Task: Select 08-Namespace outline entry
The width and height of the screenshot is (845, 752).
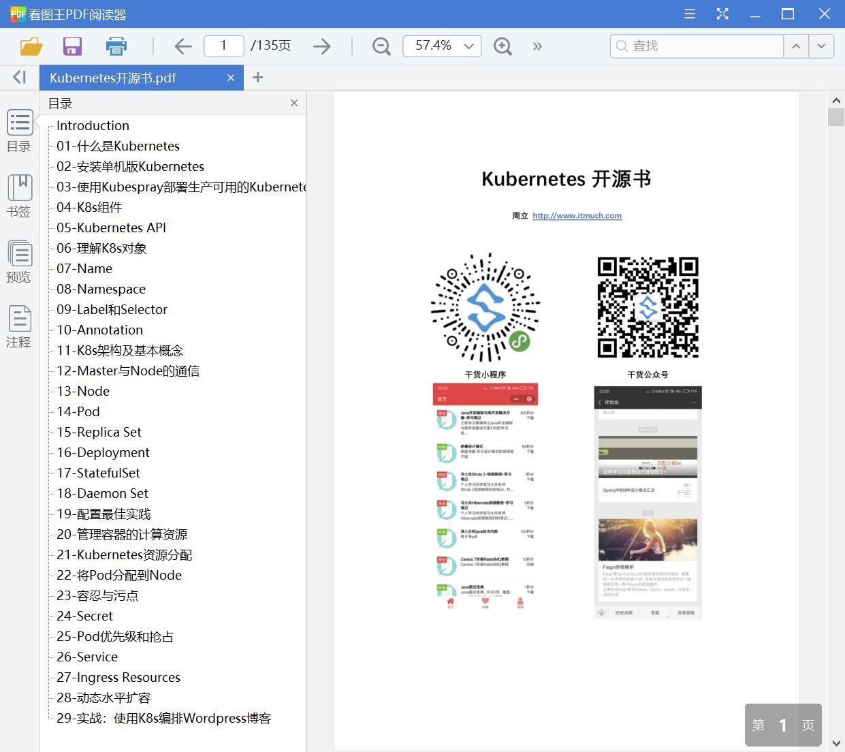Action: 101,289
